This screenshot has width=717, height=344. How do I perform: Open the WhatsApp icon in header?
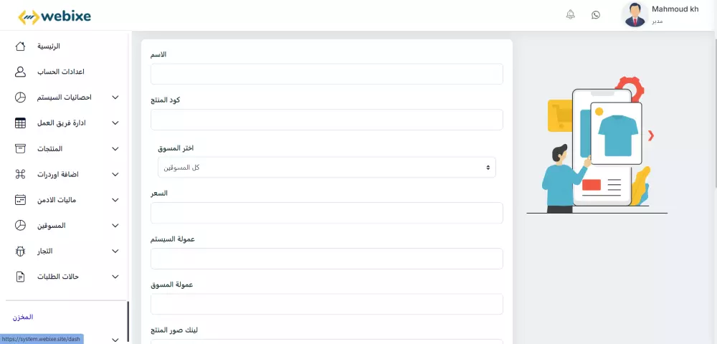click(x=595, y=14)
